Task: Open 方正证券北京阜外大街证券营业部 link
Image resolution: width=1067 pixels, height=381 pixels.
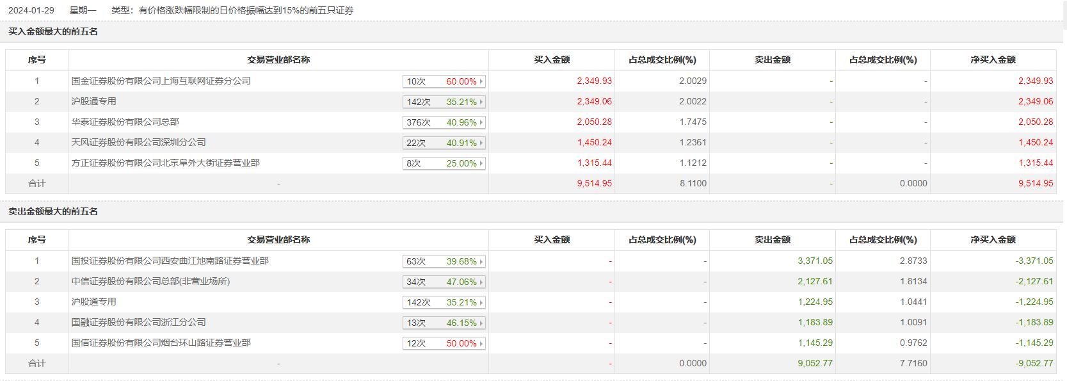Action: [165, 163]
